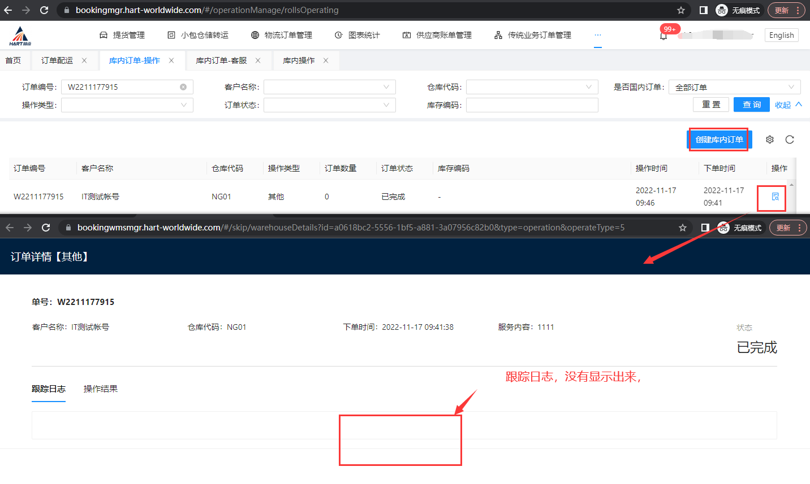Reload the top browser page
810x484 pixels.
click(44, 10)
